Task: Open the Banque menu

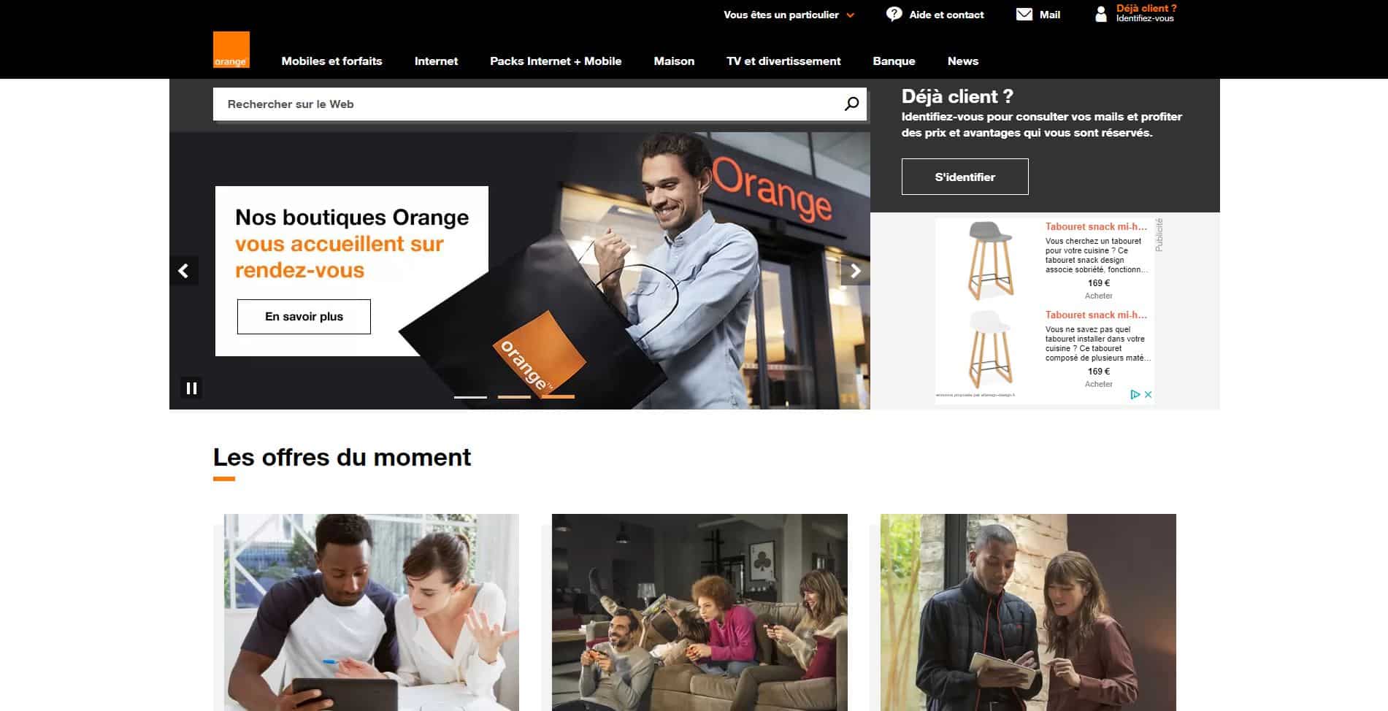Action: 894,61
